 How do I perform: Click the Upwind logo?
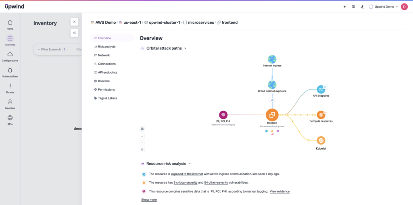[x=15, y=6]
